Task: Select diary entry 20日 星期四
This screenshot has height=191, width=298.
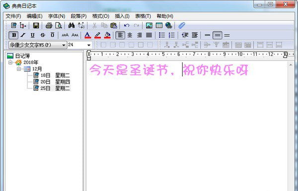Action: pos(55,82)
